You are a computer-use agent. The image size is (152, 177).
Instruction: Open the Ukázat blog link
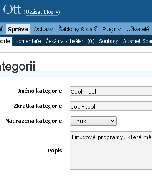pyautogui.click(x=42, y=12)
